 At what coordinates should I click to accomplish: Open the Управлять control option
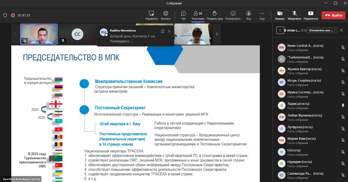(151, 15)
